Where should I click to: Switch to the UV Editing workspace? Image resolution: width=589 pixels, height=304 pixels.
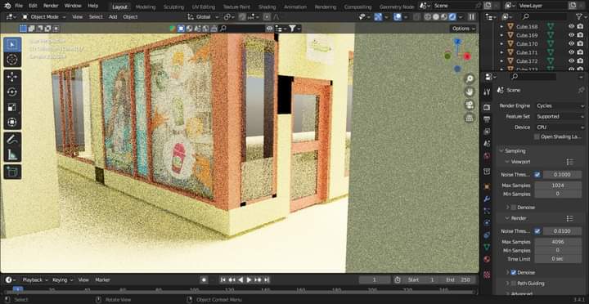point(203,7)
